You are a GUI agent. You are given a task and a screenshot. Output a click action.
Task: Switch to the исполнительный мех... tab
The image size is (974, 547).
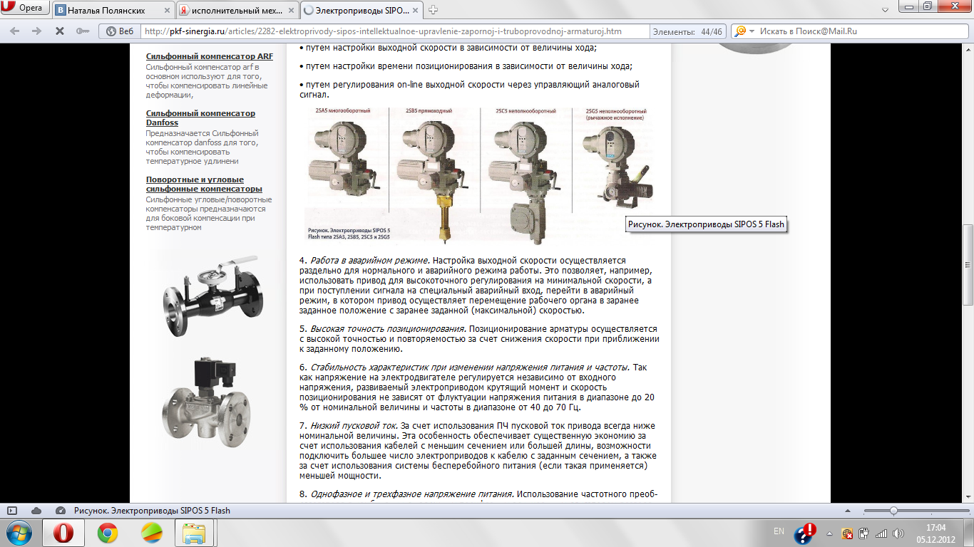pyautogui.click(x=236, y=10)
